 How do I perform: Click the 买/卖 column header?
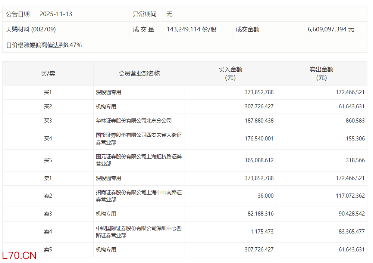click(48, 74)
